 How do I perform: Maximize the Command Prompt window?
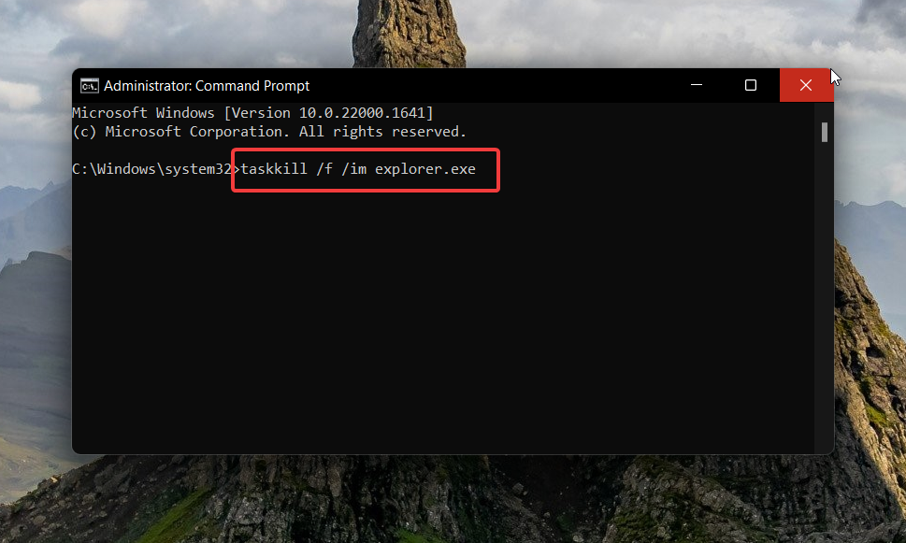(x=751, y=84)
